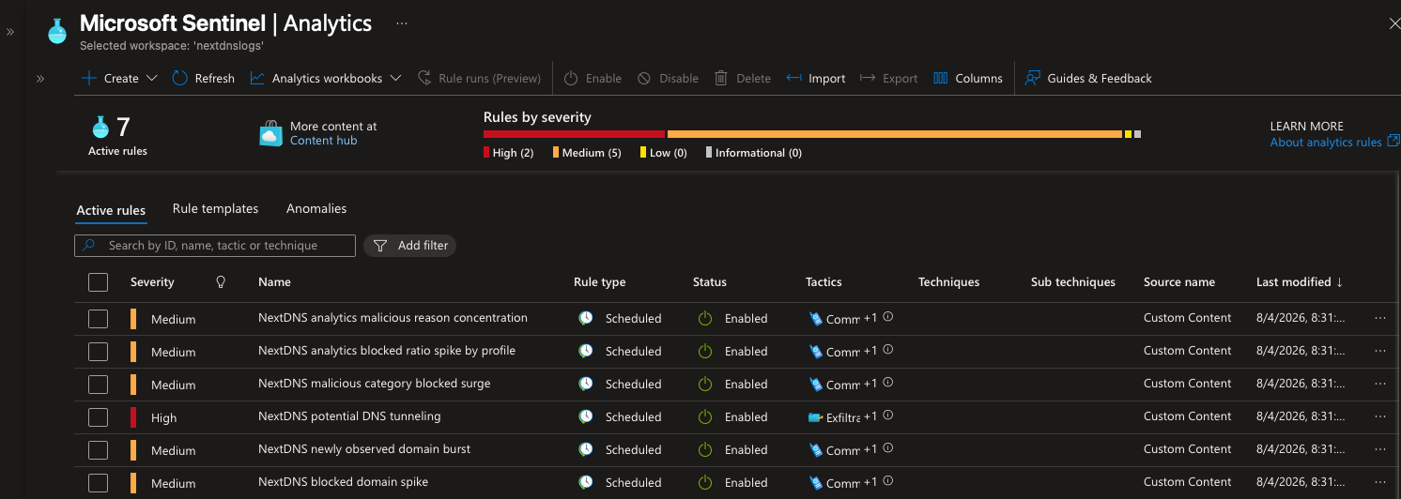Open row menu for malicious reason concentration

(x=1379, y=318)
